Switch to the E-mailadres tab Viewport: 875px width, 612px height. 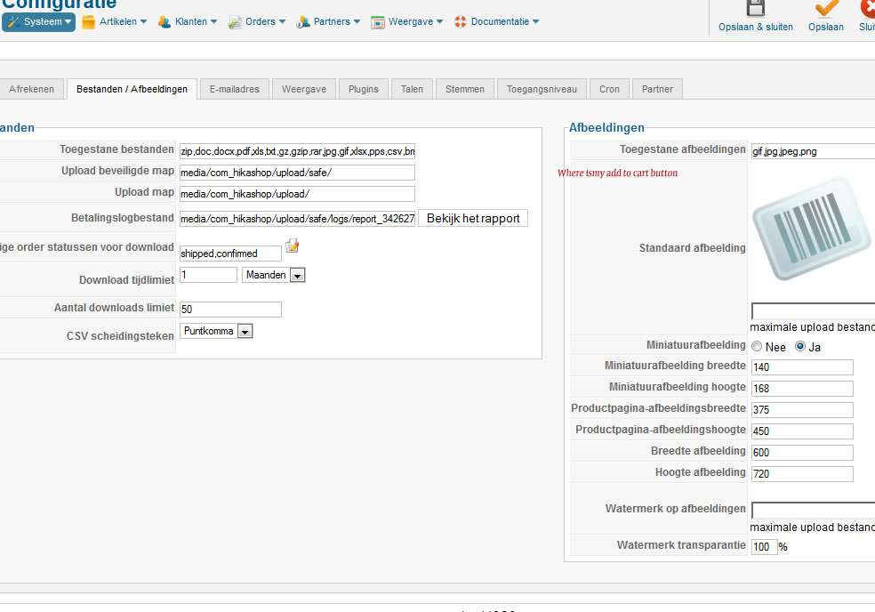(235, 89)
